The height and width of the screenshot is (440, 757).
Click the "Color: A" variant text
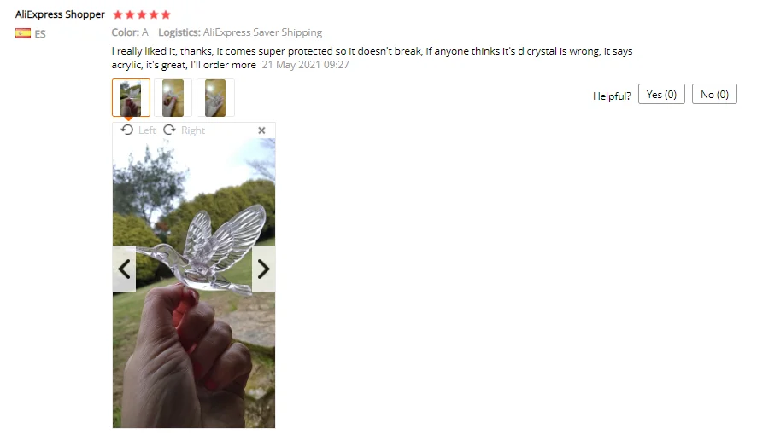[130, 32]
